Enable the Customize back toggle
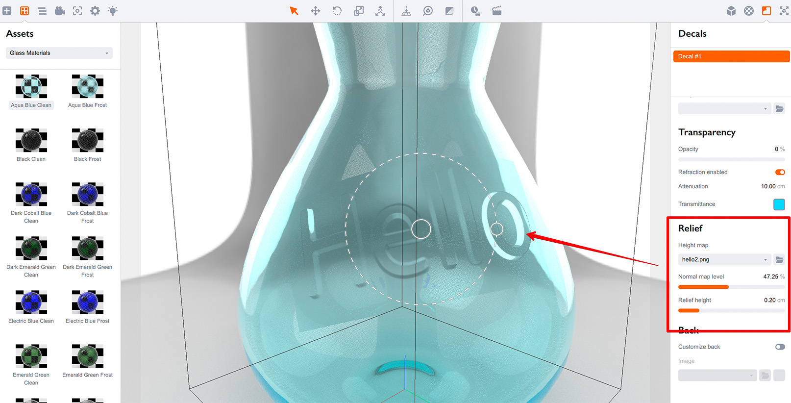Image resolution: width=791 pixels, height=403 pixels. [x=780, y=347]
